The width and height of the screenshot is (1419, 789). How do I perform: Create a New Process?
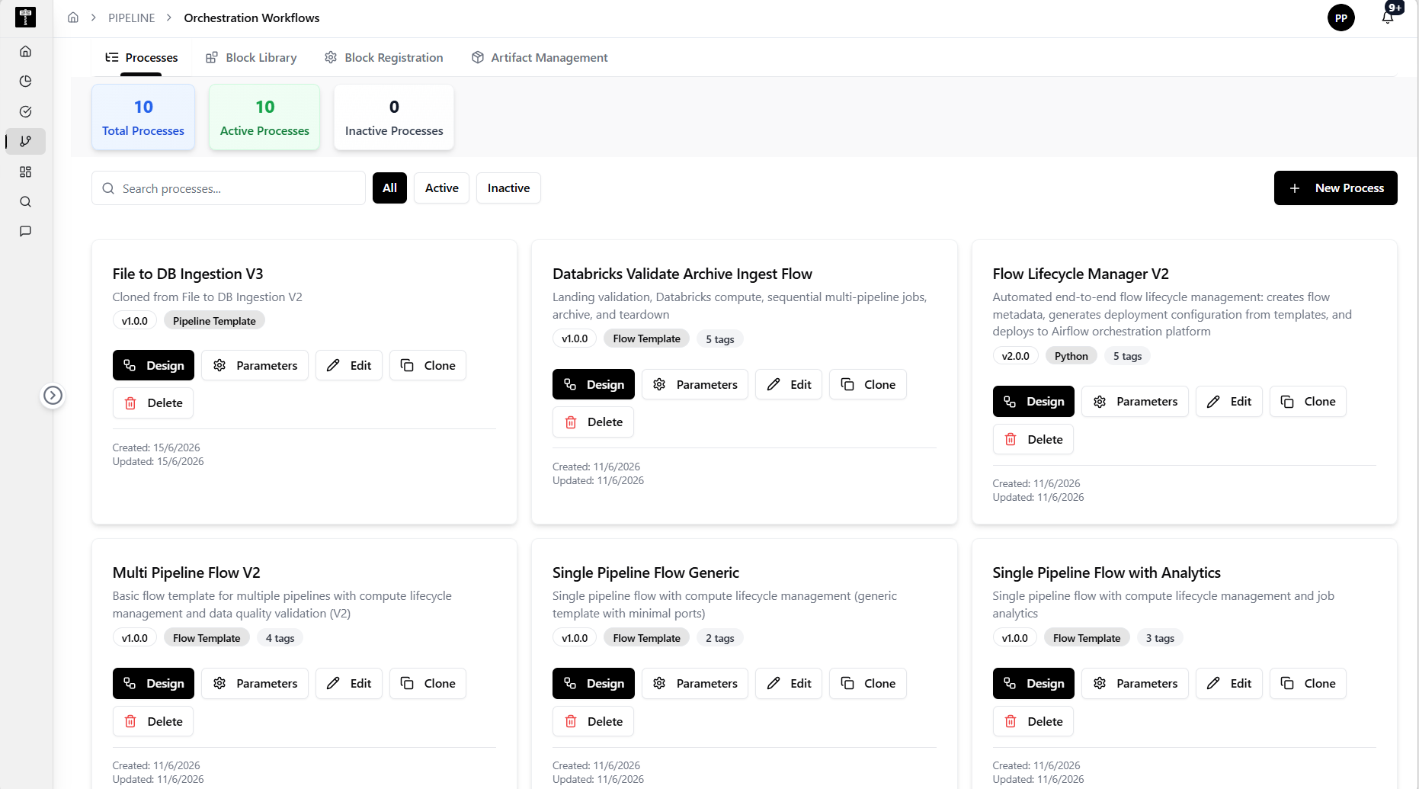pos(1335,188)
